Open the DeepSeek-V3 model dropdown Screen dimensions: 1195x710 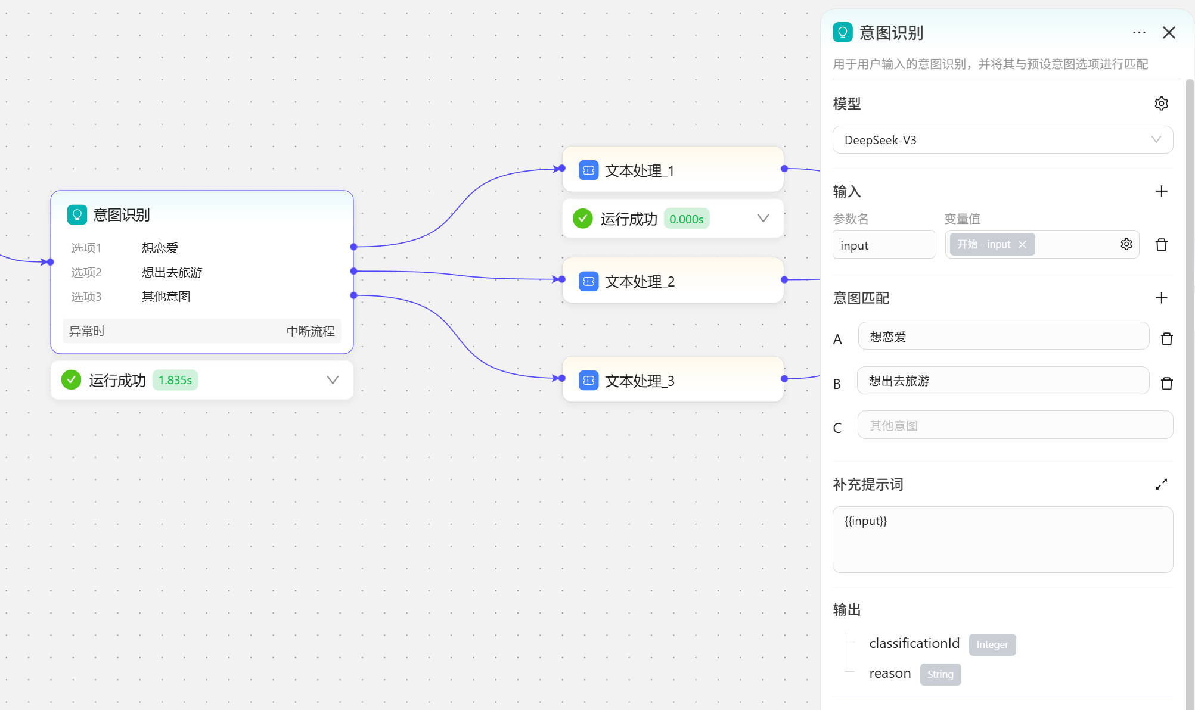pyautogui.click(x=1002, y=140)
